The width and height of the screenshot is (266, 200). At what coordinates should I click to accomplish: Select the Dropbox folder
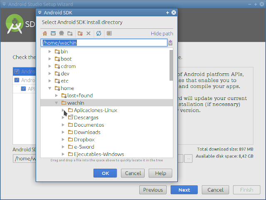(81, 140)
